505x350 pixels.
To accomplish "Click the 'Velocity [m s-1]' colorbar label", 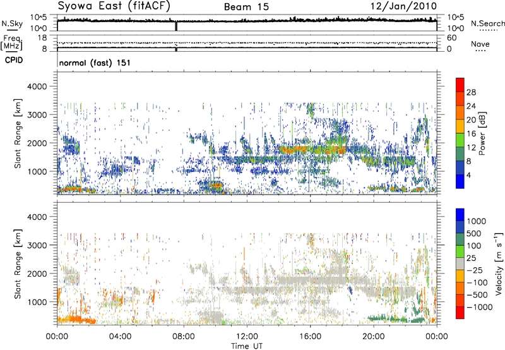I will tap(499, 263).
